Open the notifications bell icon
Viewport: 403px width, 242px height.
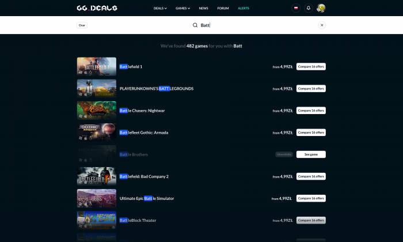pos(309,8)
